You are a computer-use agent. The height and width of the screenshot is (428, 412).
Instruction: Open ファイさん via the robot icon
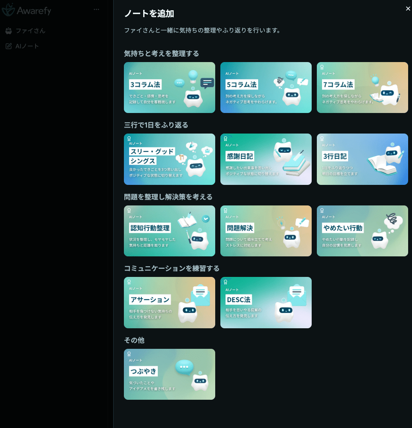(x=8, y=30)
